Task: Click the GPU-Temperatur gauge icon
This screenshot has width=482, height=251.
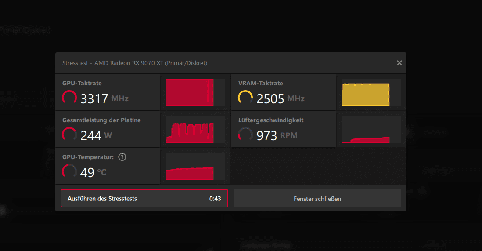Action: pyautogui.click(x=69, y=171)
